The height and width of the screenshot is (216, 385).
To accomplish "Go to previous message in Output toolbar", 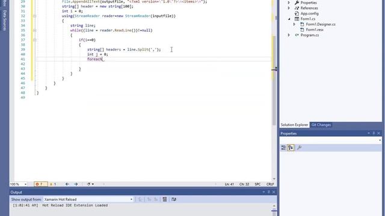I will coord(149,199).
